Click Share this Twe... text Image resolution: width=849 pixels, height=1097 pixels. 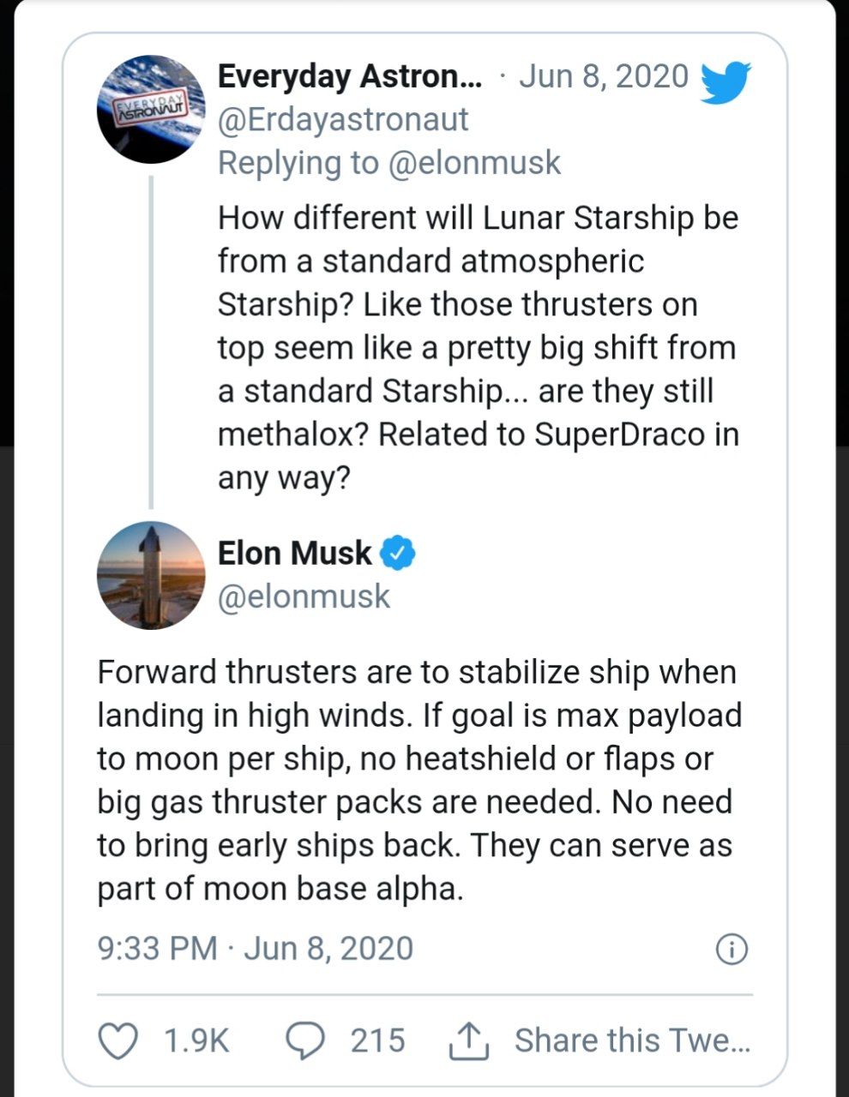(633, 1040)
